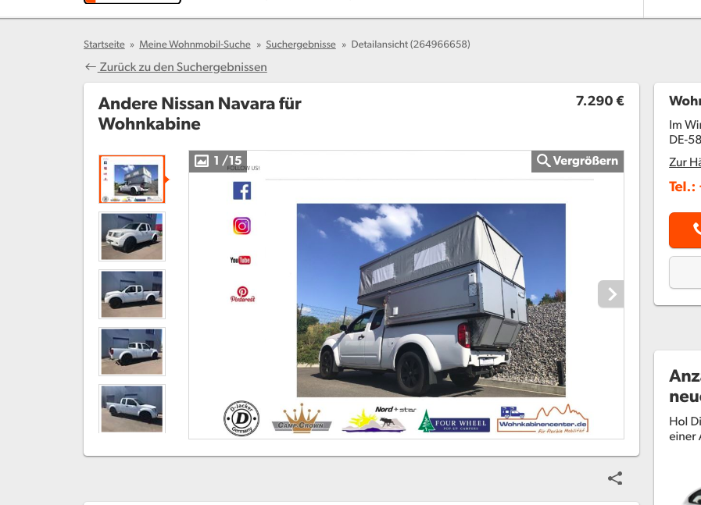701x505 pixels.
Task: Click the share icon below the gallery
Action: pyautogui.click(x=615, y=478)
